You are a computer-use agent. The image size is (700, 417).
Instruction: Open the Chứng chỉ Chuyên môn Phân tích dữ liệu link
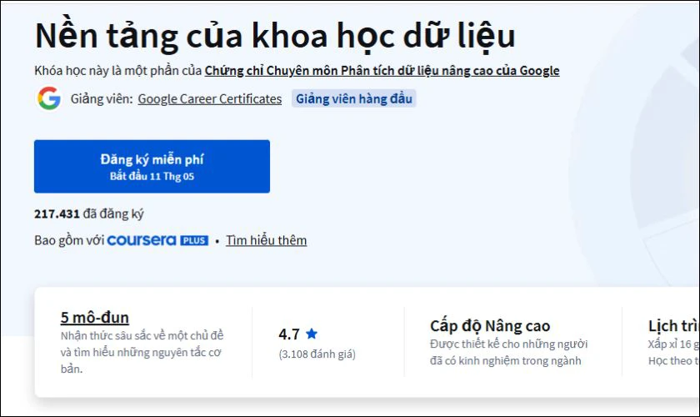pyautogui.click(x=382, y=71)
